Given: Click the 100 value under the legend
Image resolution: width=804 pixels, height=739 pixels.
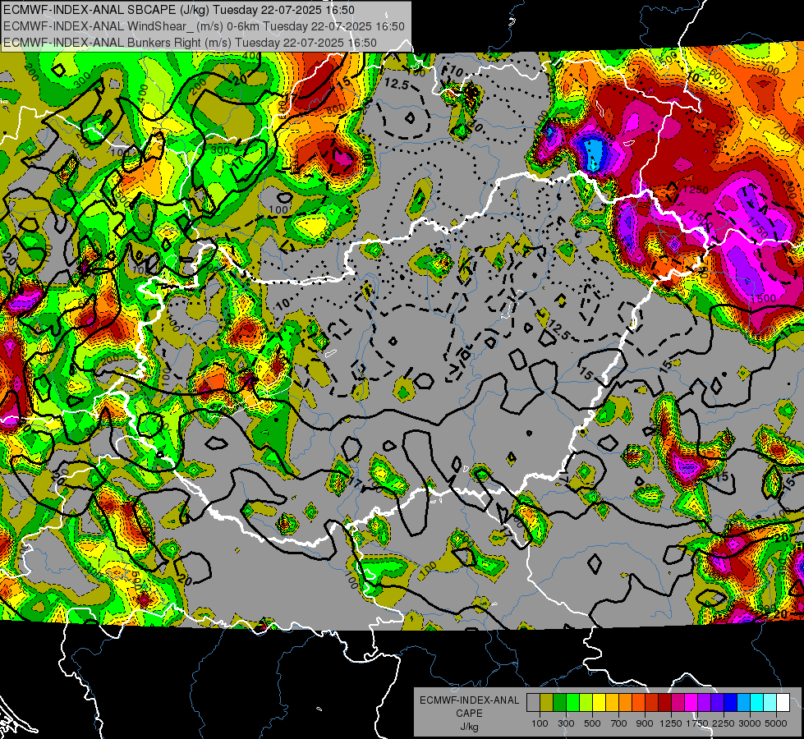Looking at the screenshot, I should (x=540, y=723).
